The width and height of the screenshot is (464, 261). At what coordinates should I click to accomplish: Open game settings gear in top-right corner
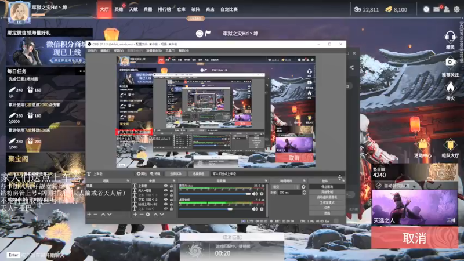[x=457, y=9]
